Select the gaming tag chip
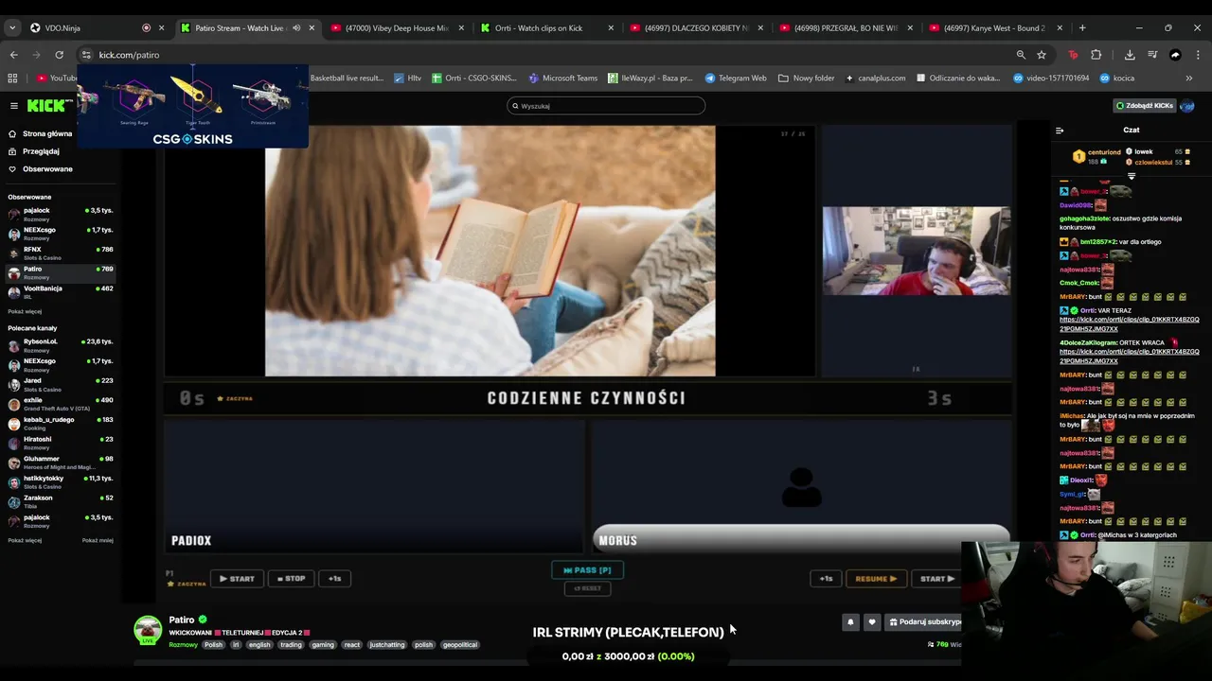 (x=323, y=645)
